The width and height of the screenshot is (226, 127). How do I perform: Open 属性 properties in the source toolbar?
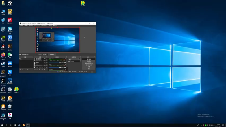coord(40,54)
